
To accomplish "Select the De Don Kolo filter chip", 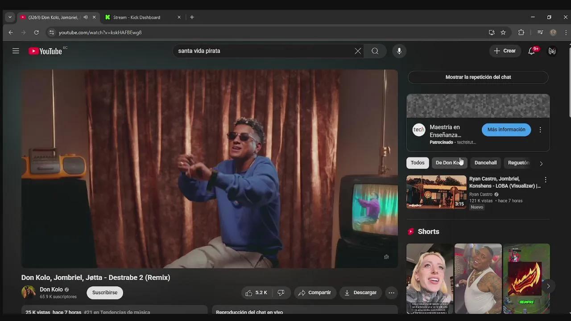I will (449, 163).
